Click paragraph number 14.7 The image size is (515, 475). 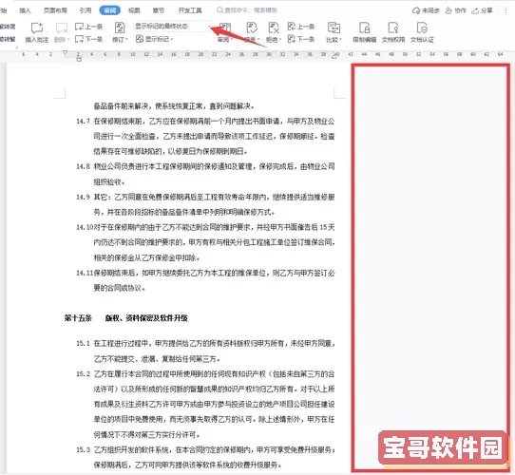83,122
